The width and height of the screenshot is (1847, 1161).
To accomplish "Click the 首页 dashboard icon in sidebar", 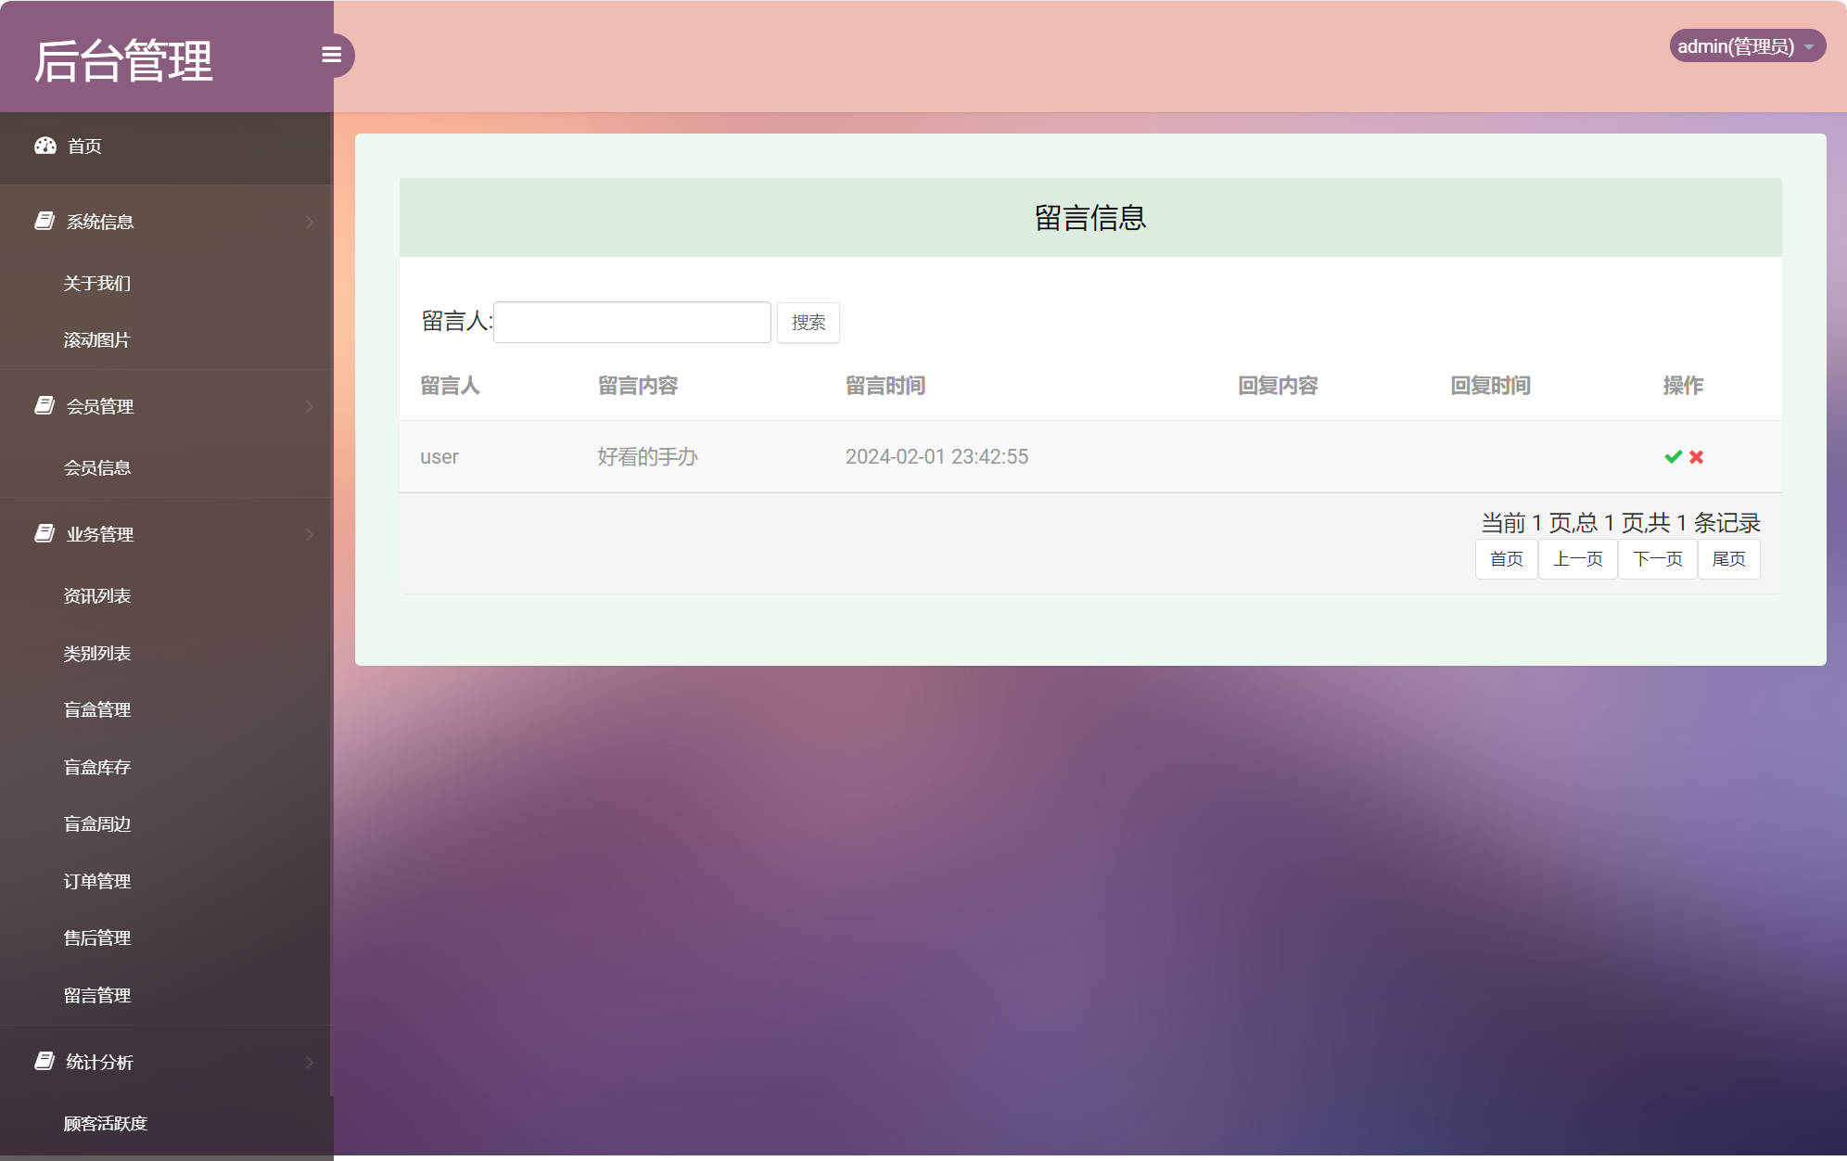I will tap(46, 146).
